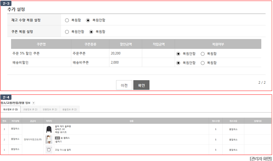Click 품절취소 cancel reason for 숏 원피스

(x=233, y=140)
